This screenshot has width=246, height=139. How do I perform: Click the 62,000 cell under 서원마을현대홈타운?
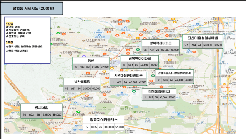(x=133, y=82)
